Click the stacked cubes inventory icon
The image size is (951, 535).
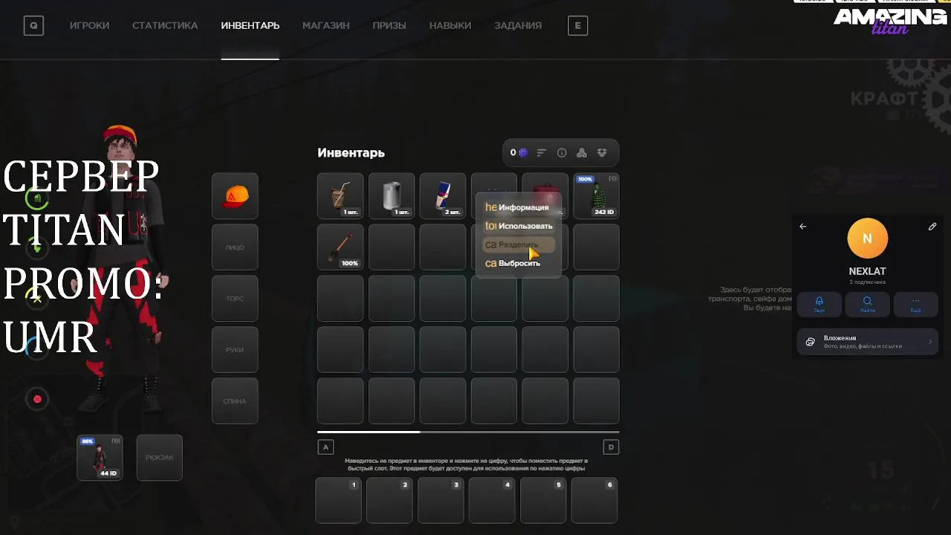[582, 152]
